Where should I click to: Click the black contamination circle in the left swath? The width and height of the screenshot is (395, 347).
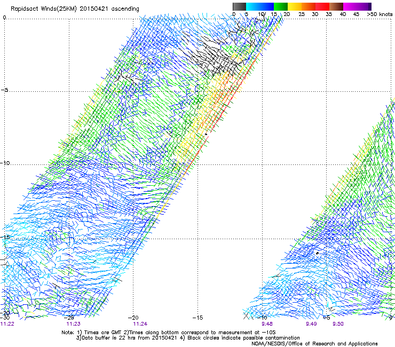pyautogui.click(x=206, y=135)
